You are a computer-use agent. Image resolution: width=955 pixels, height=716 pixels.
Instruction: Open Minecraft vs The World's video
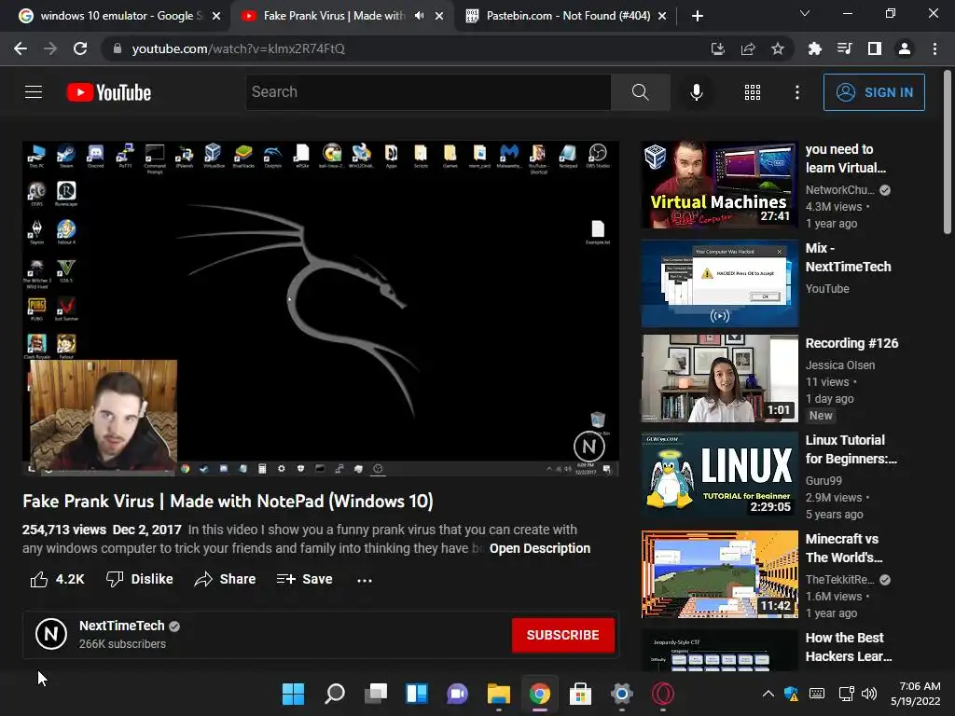[719, 574]
